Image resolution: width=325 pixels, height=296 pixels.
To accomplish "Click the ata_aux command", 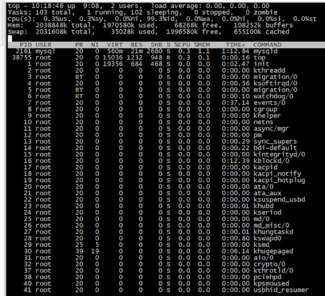I will click(x=267, y=193).
